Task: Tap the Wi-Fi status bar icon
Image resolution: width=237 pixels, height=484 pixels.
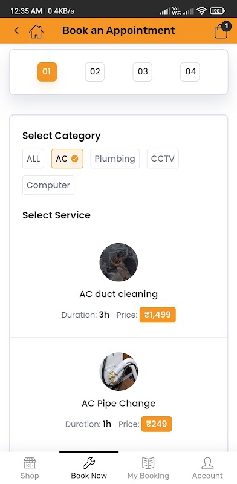Action: coord(202,11)
